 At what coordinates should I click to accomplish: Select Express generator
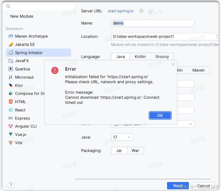click(25, 118)
